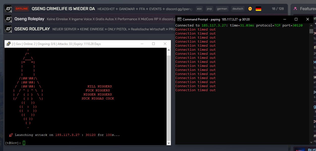
Task: Click the PuTTY vertical scrollbar thumb
Action: point(169,98)
